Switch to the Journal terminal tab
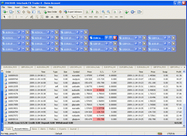 73,129
